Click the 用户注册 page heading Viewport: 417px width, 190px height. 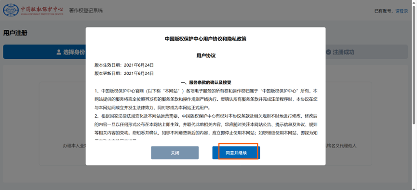tap(15, 33)
